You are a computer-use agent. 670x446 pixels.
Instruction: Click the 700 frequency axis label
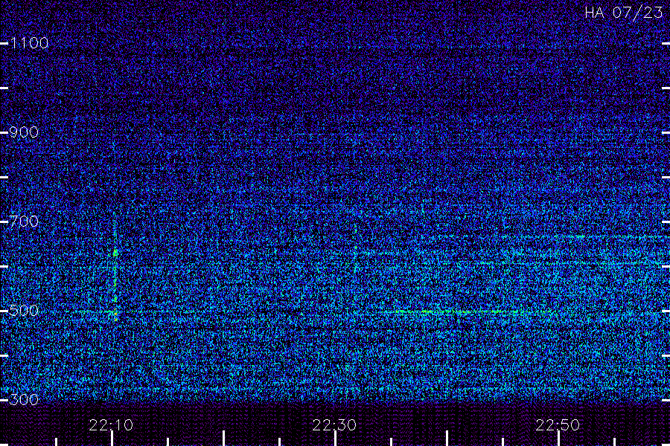[x=24, y=222]
